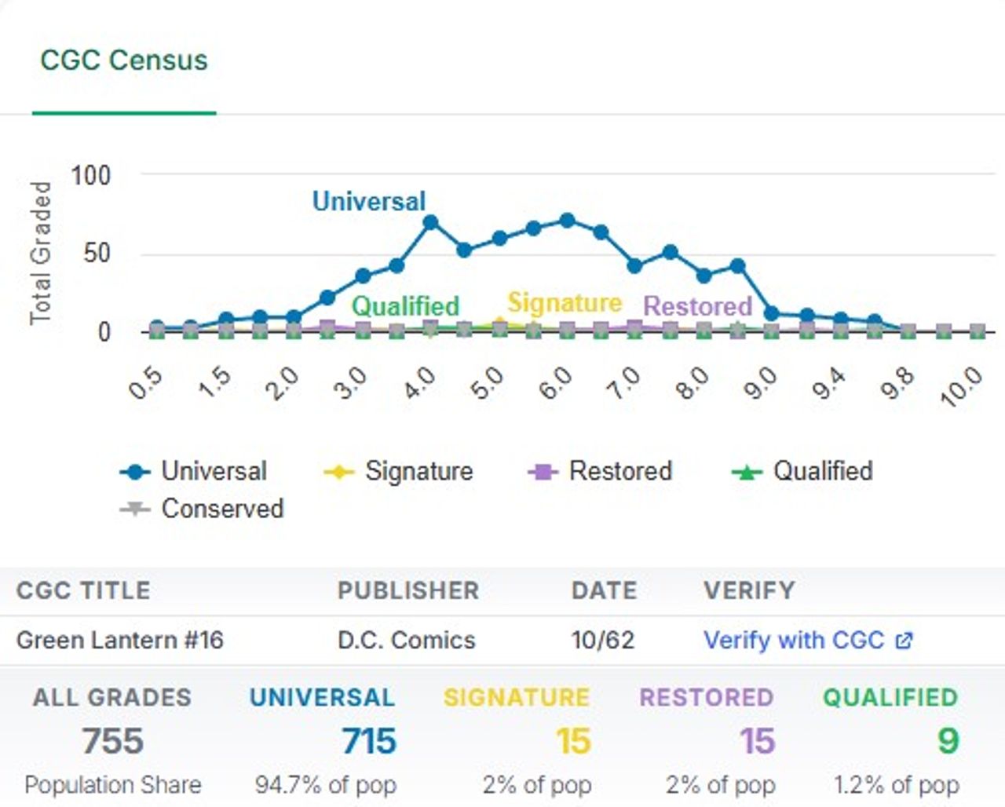
Task: Click the external link icon beside Verify with CGC
Action: click(904, 641)
